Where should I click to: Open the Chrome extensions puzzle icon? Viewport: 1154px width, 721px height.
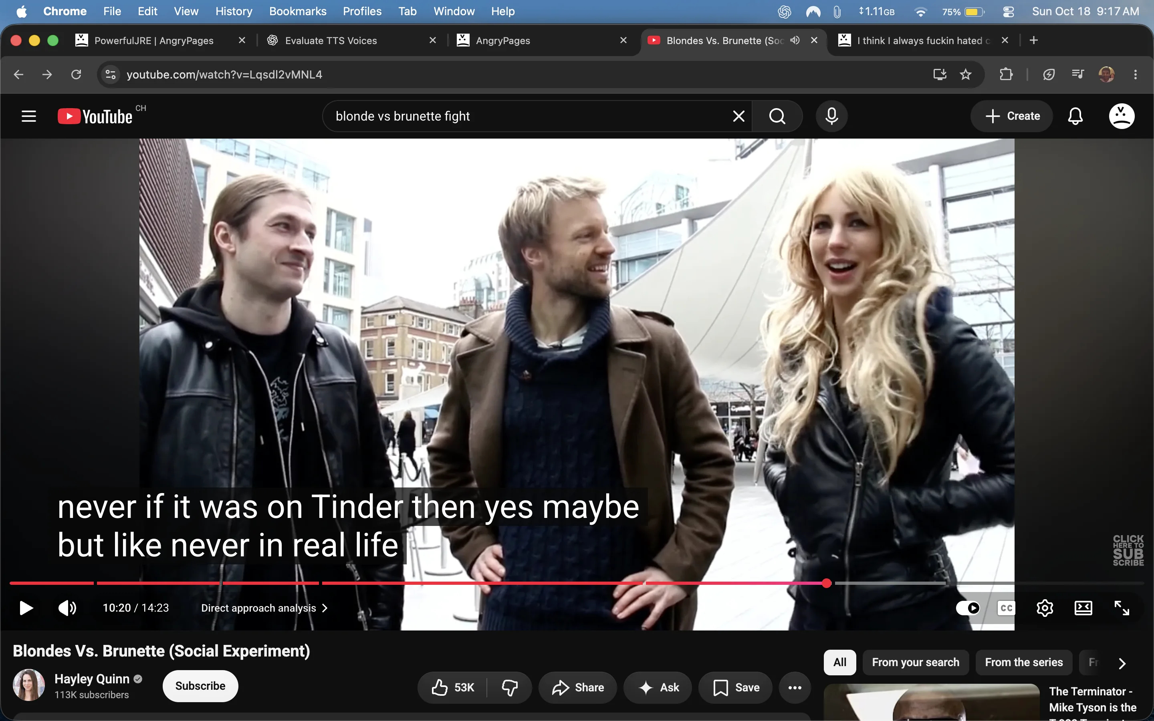click(1006, 75)
